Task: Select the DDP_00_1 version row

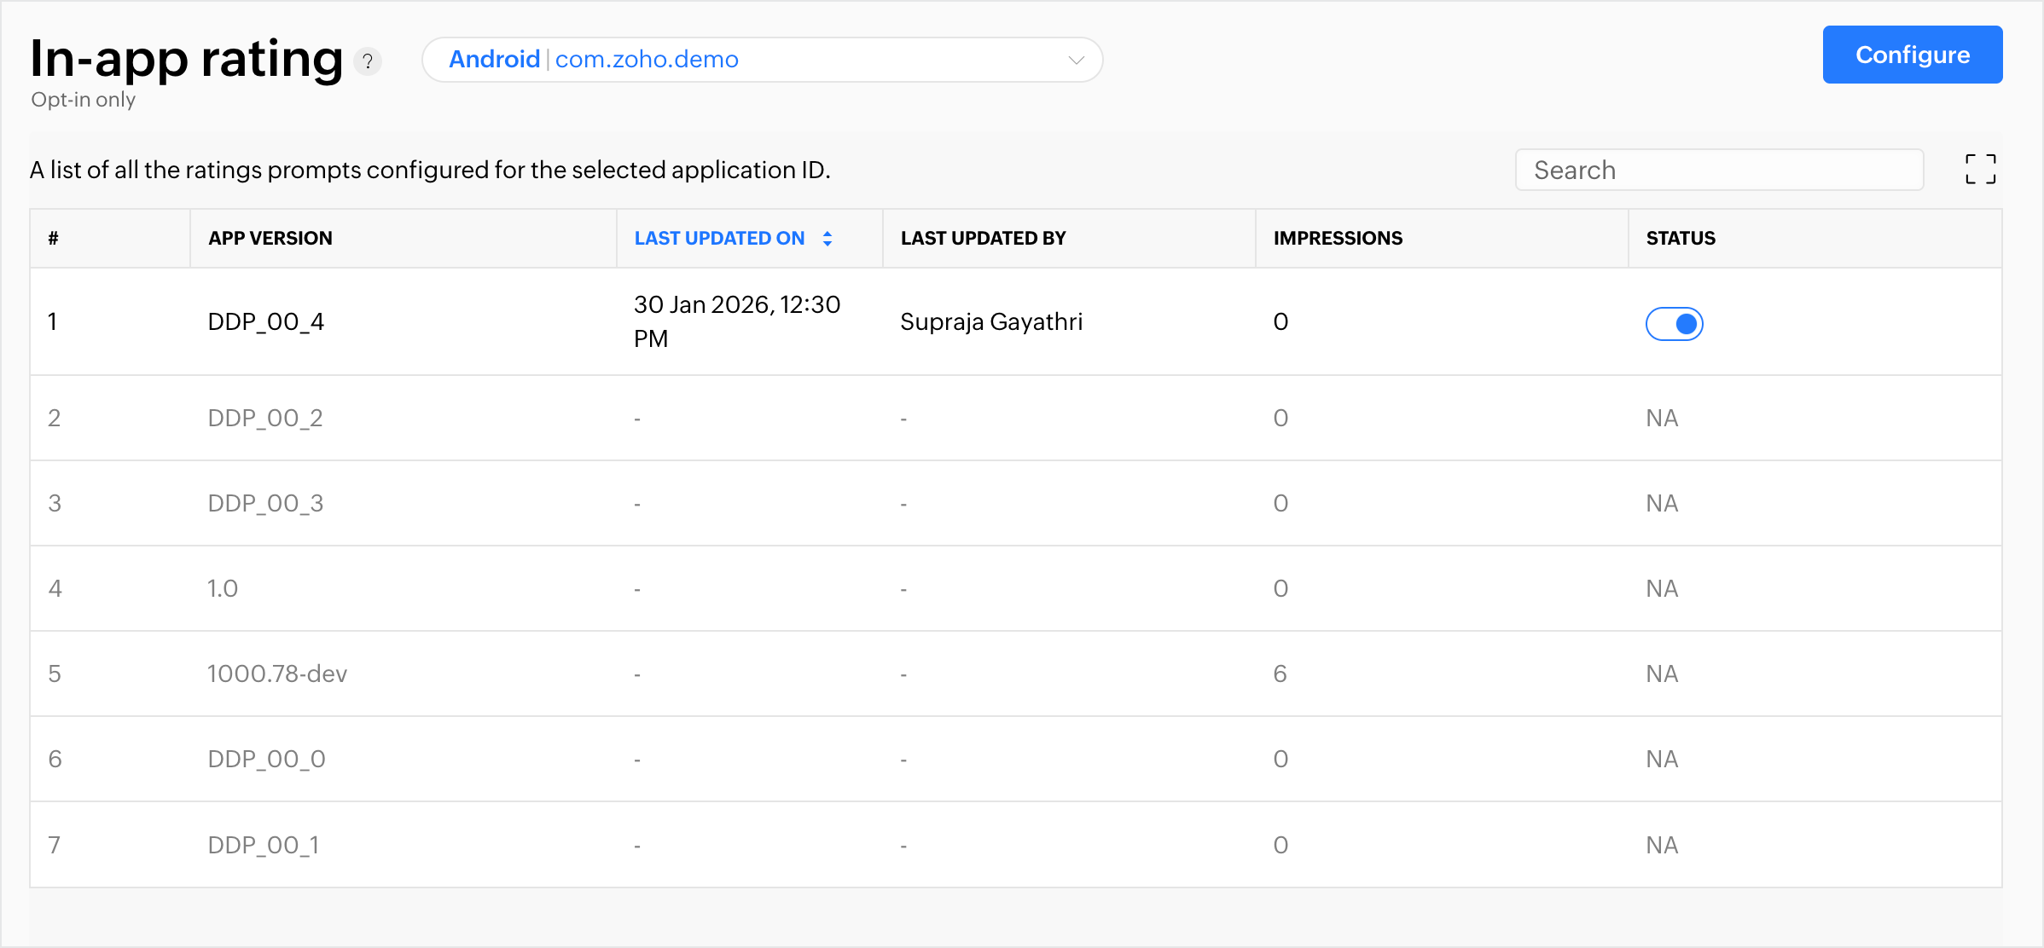Action: [264, 846]
